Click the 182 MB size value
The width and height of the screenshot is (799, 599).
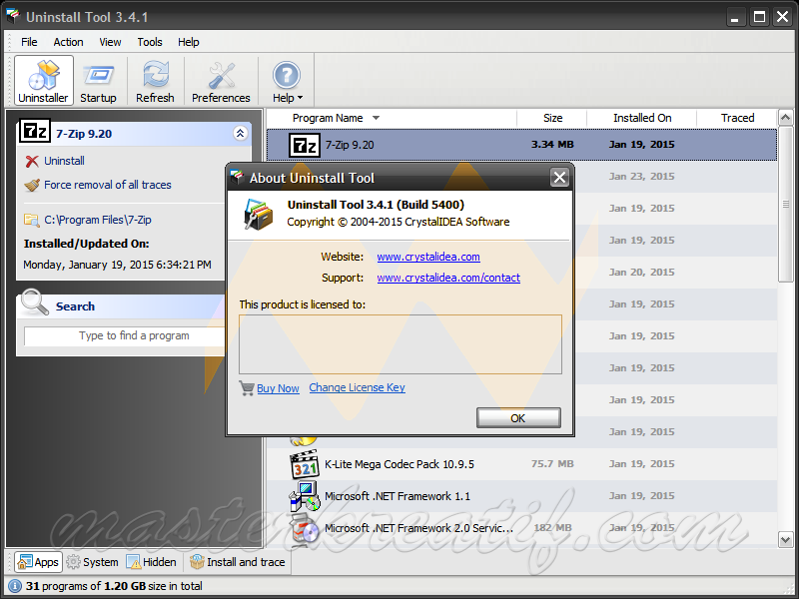point(552,528)
